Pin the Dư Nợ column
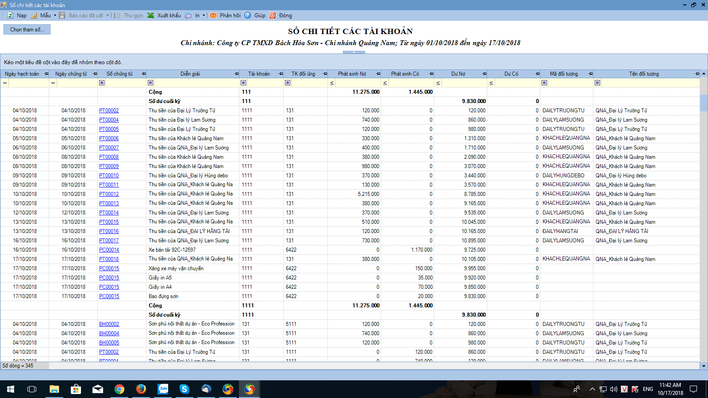The height and width of the screenshot is (398, 708). [485, 74]
